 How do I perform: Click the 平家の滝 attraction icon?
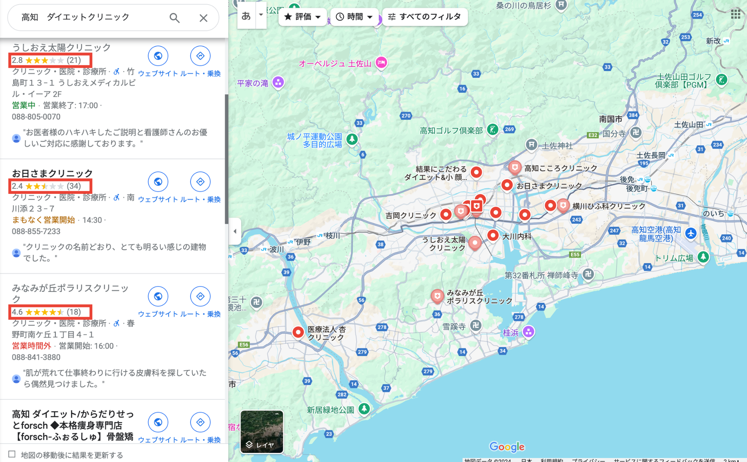click(x=278, y=82)
